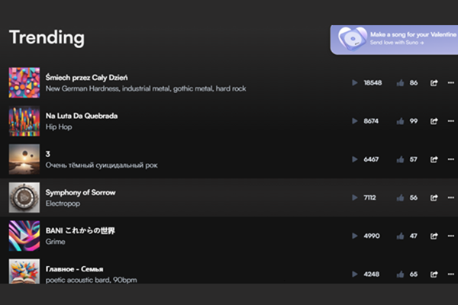The width and height of the screenshot is (458, 305).
Task: Open the Главное - Семья song title
Action: click(74, 268)
